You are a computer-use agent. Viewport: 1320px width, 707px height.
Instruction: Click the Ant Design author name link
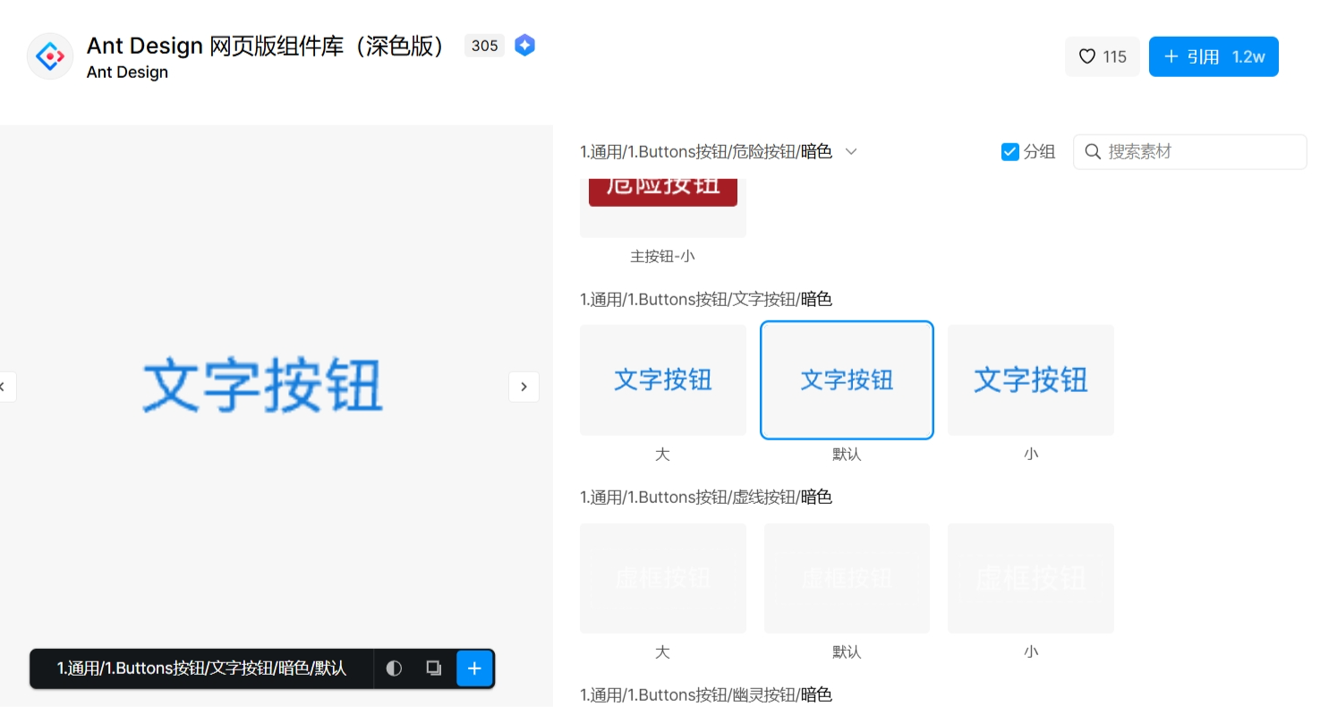pyautogui.click(x=127, y=72)
